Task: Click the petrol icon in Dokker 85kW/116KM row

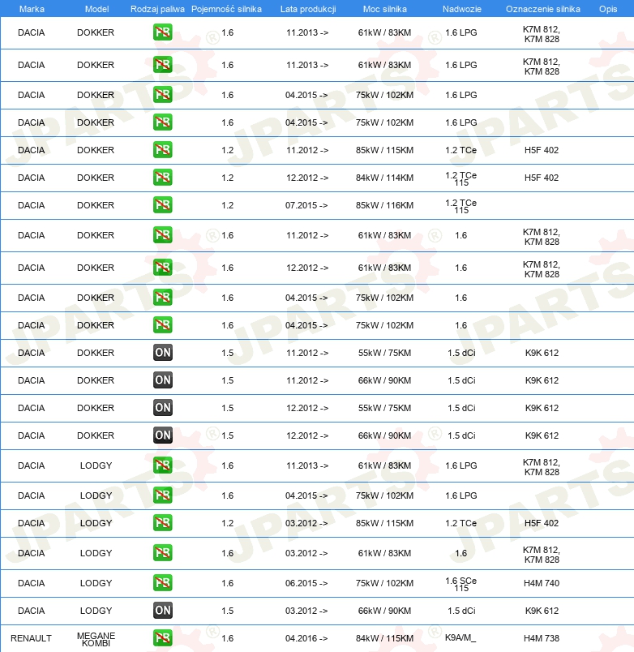Action: 162,205
